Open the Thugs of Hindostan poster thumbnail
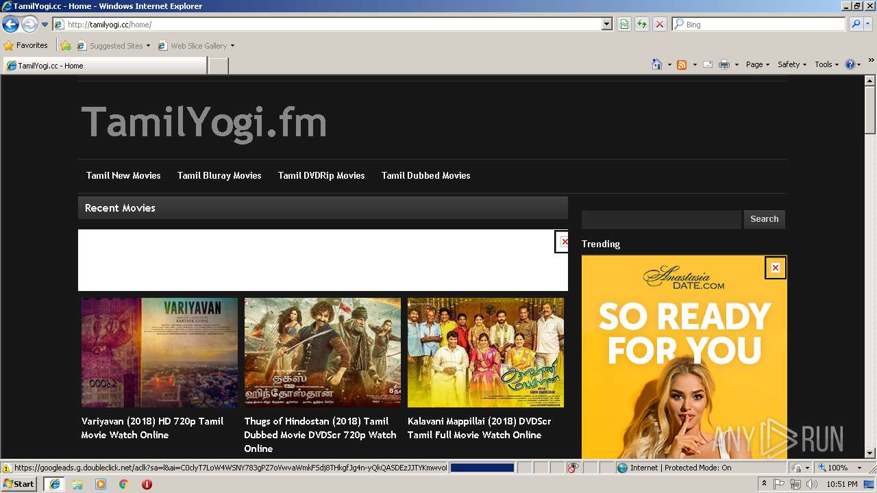This screenshot has width=877, height=493. [x=323, y=353]
